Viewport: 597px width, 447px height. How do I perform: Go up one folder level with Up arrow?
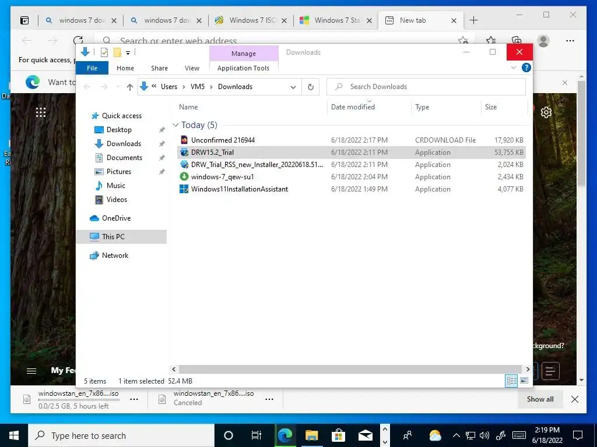[130, 87]
